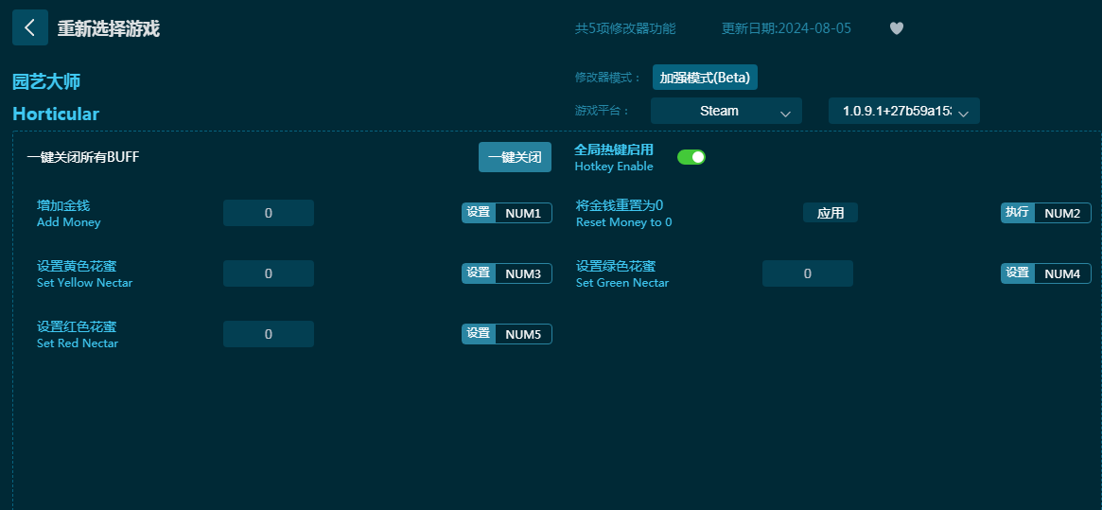Click the 应用 button for Reset Money
Viewport: 1102px width, 510px height.
830,213
